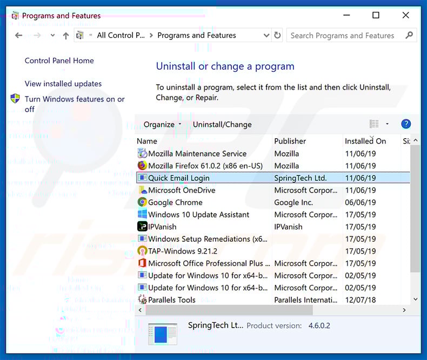
Task: Open Control Panel Home link
Action: [59, 60]
